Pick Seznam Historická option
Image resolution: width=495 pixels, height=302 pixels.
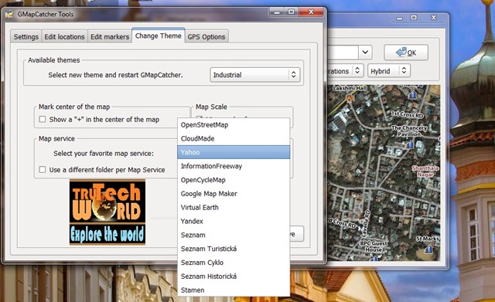pos(234,277)
